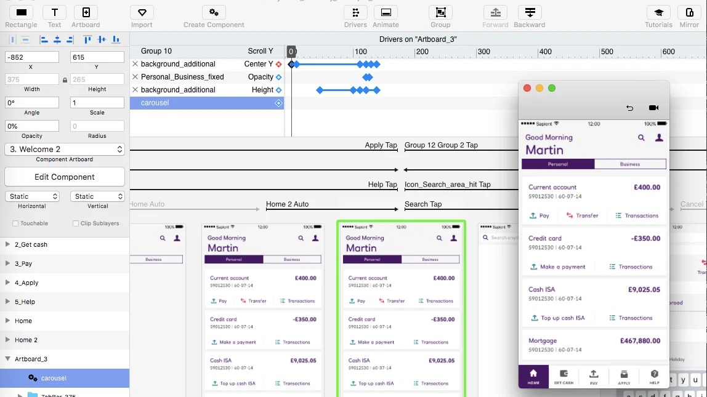Open PAY tab in preview
707x397 pixels.
(594, 376)
